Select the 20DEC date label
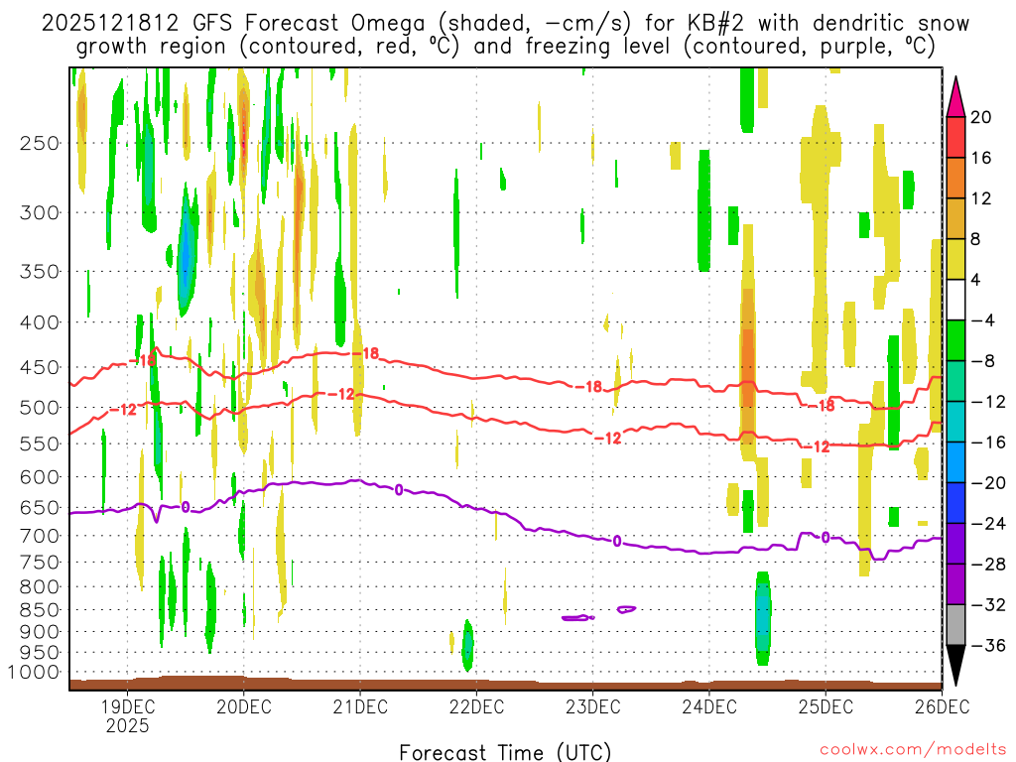Image resolution: width=1016 pixels, height=762 pixels. [244, 706]
